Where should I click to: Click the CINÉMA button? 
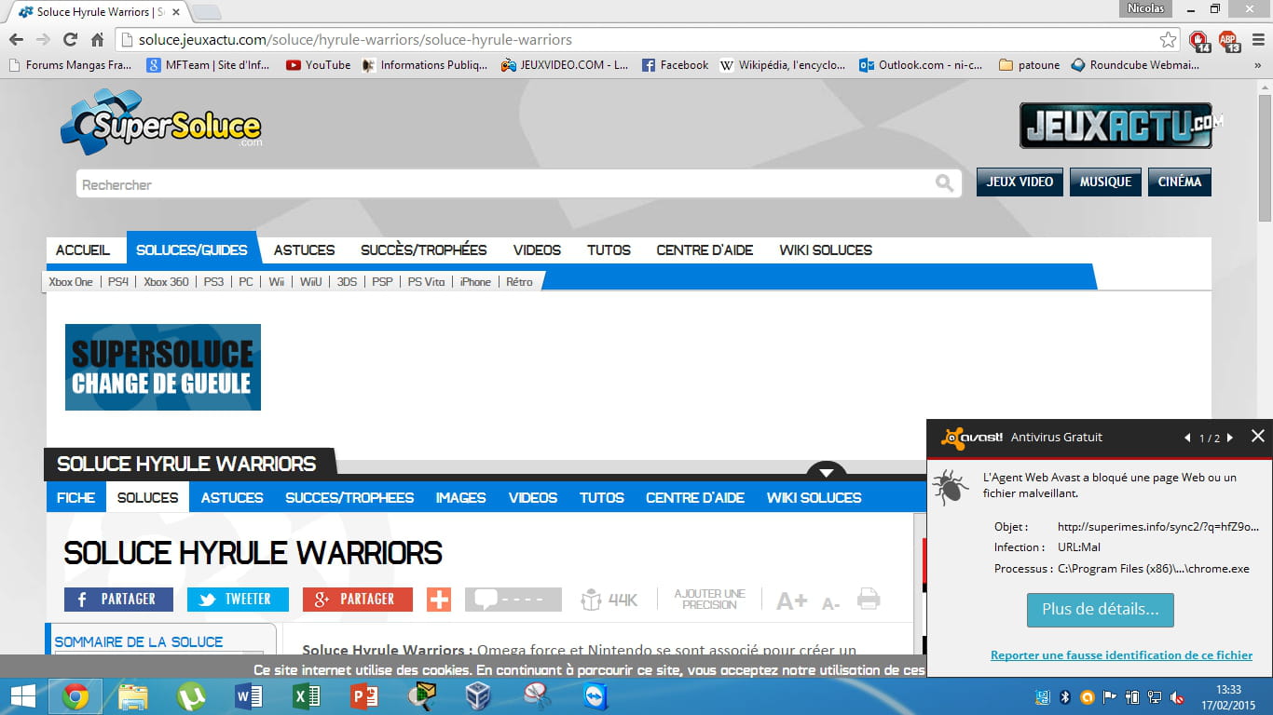coord(1180,182)
